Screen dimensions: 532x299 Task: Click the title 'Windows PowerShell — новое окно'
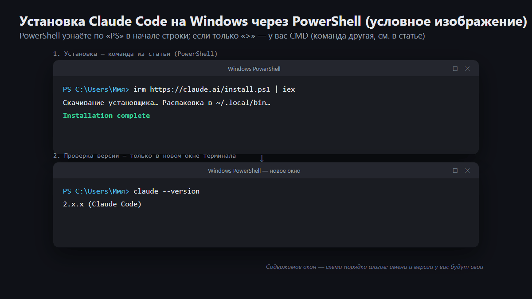coord(254,171)
